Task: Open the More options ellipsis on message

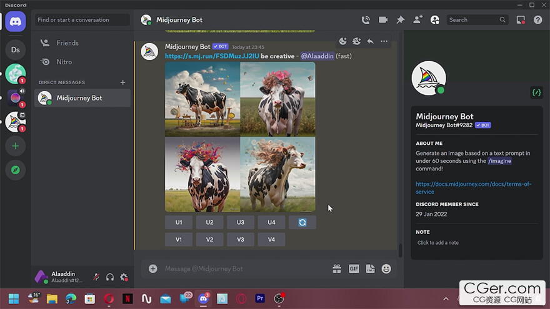Action: [x=384, y=41]
